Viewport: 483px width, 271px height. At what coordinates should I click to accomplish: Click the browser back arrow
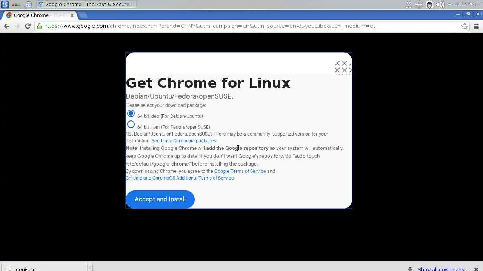(6, 26)
